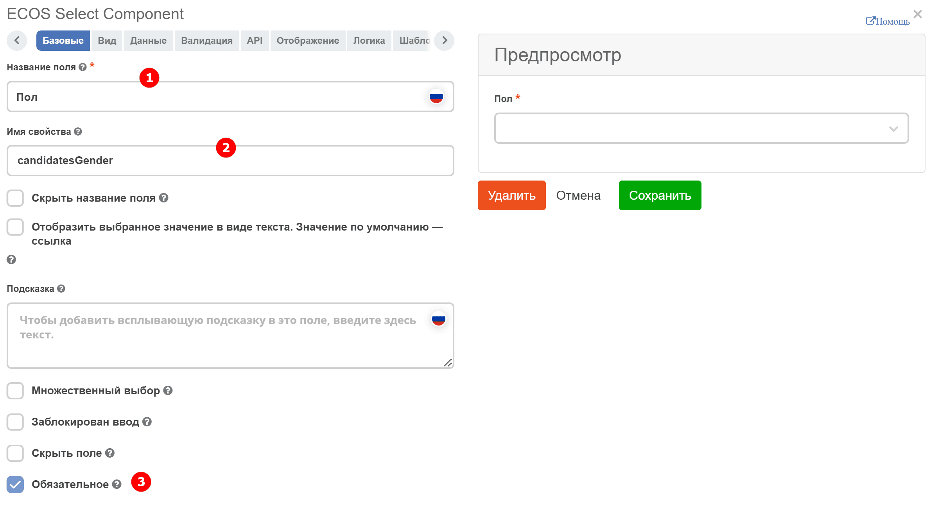Open the API tab
Screen dimensions: 931x508
click(255, 41)
